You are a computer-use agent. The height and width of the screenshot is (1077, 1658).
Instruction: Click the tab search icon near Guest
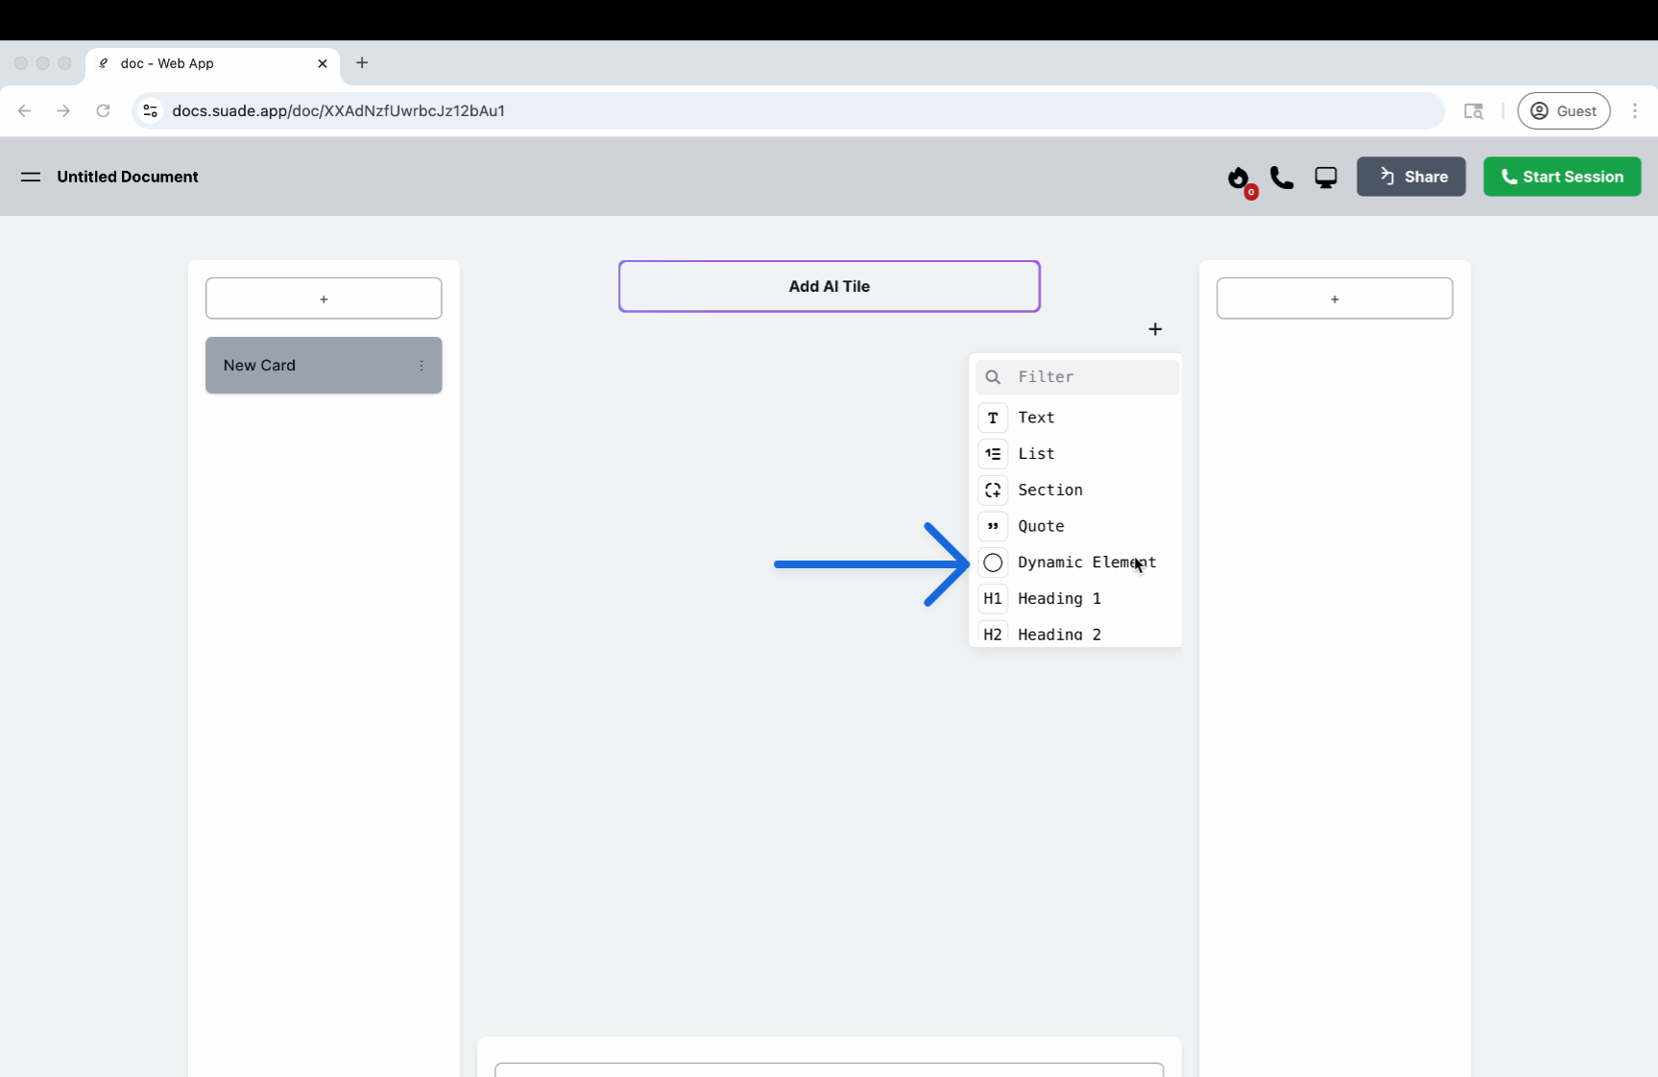[1474, 111]
